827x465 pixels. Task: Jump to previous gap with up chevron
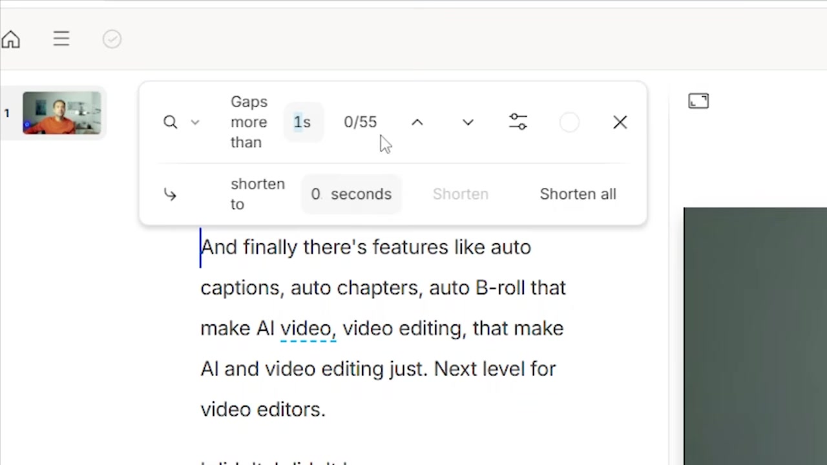[x=417, y=122]
